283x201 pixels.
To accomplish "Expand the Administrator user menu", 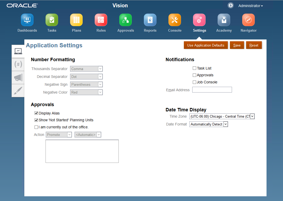I will pyautogui.click(x=251, y=6).
